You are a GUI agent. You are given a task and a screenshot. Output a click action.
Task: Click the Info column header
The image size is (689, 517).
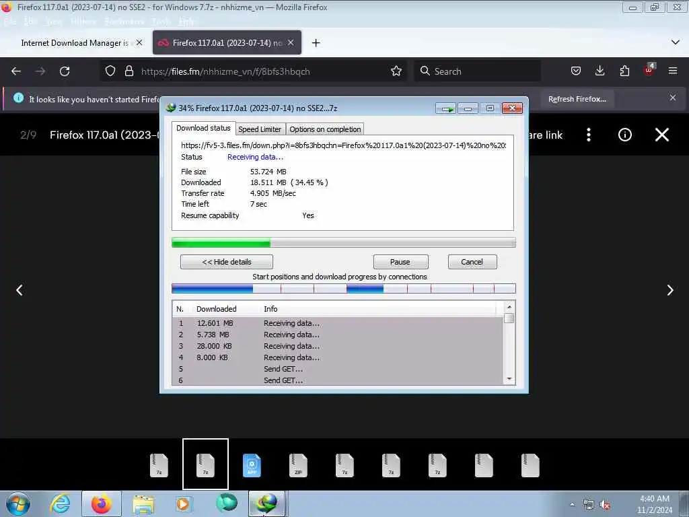click(x=270, y=309)
